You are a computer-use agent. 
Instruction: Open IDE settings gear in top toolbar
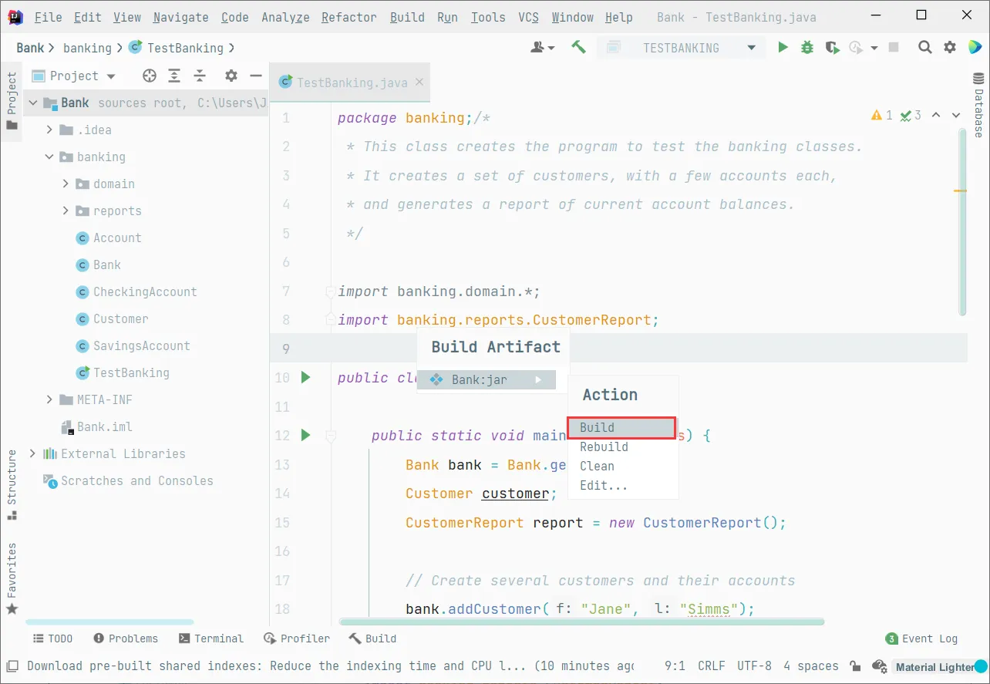point(950,47)
